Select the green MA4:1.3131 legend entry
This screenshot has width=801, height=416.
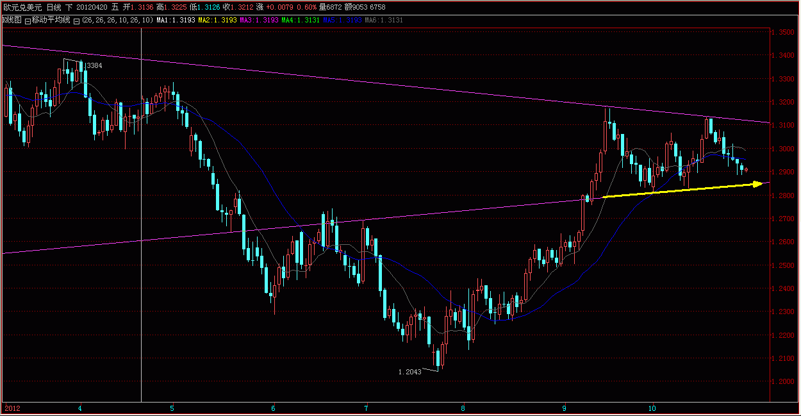pos(301,20)
